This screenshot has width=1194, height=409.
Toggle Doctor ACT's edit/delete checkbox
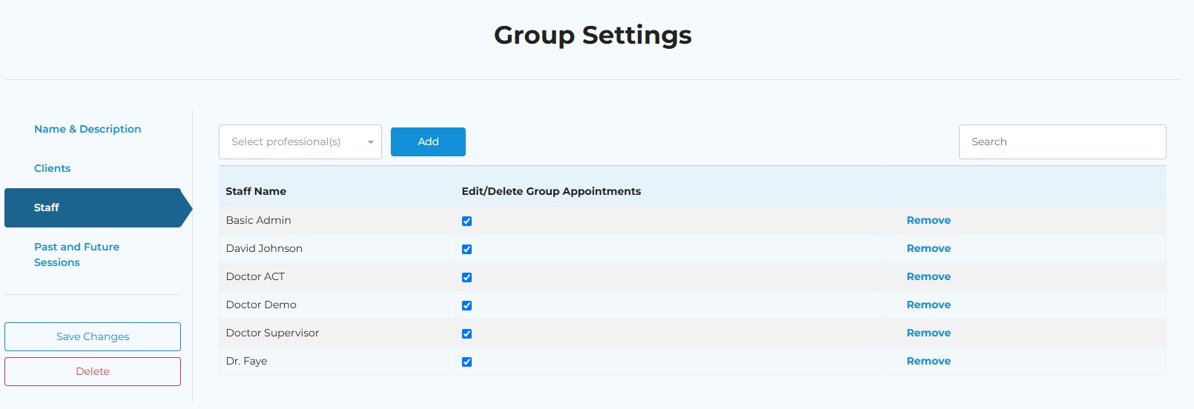pos(466,277)
